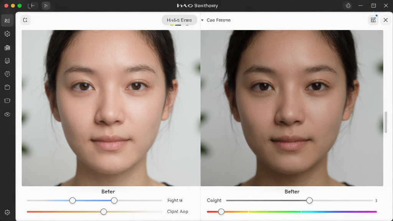Click the Befer label under left photo
Image resolution: width=393 pixels, height=221 pixels.
coord(108,192)
